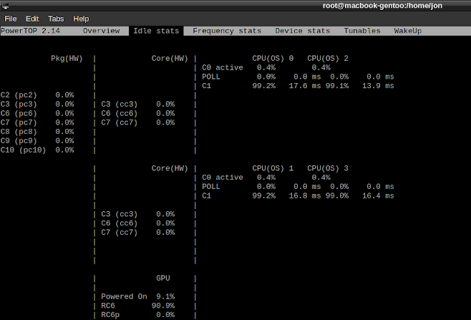
Task: Select the C3 (pc3) package row
Action: click(x=37, y=105)
